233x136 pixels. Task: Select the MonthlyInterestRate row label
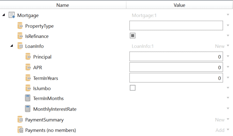point(55,109)
